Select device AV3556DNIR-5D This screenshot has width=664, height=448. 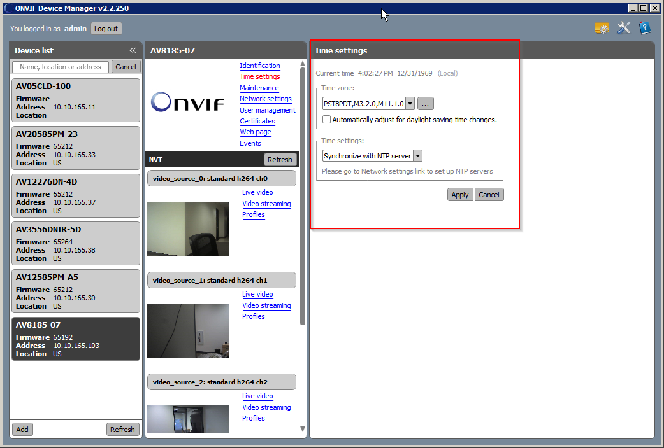(x=76, y=244)
